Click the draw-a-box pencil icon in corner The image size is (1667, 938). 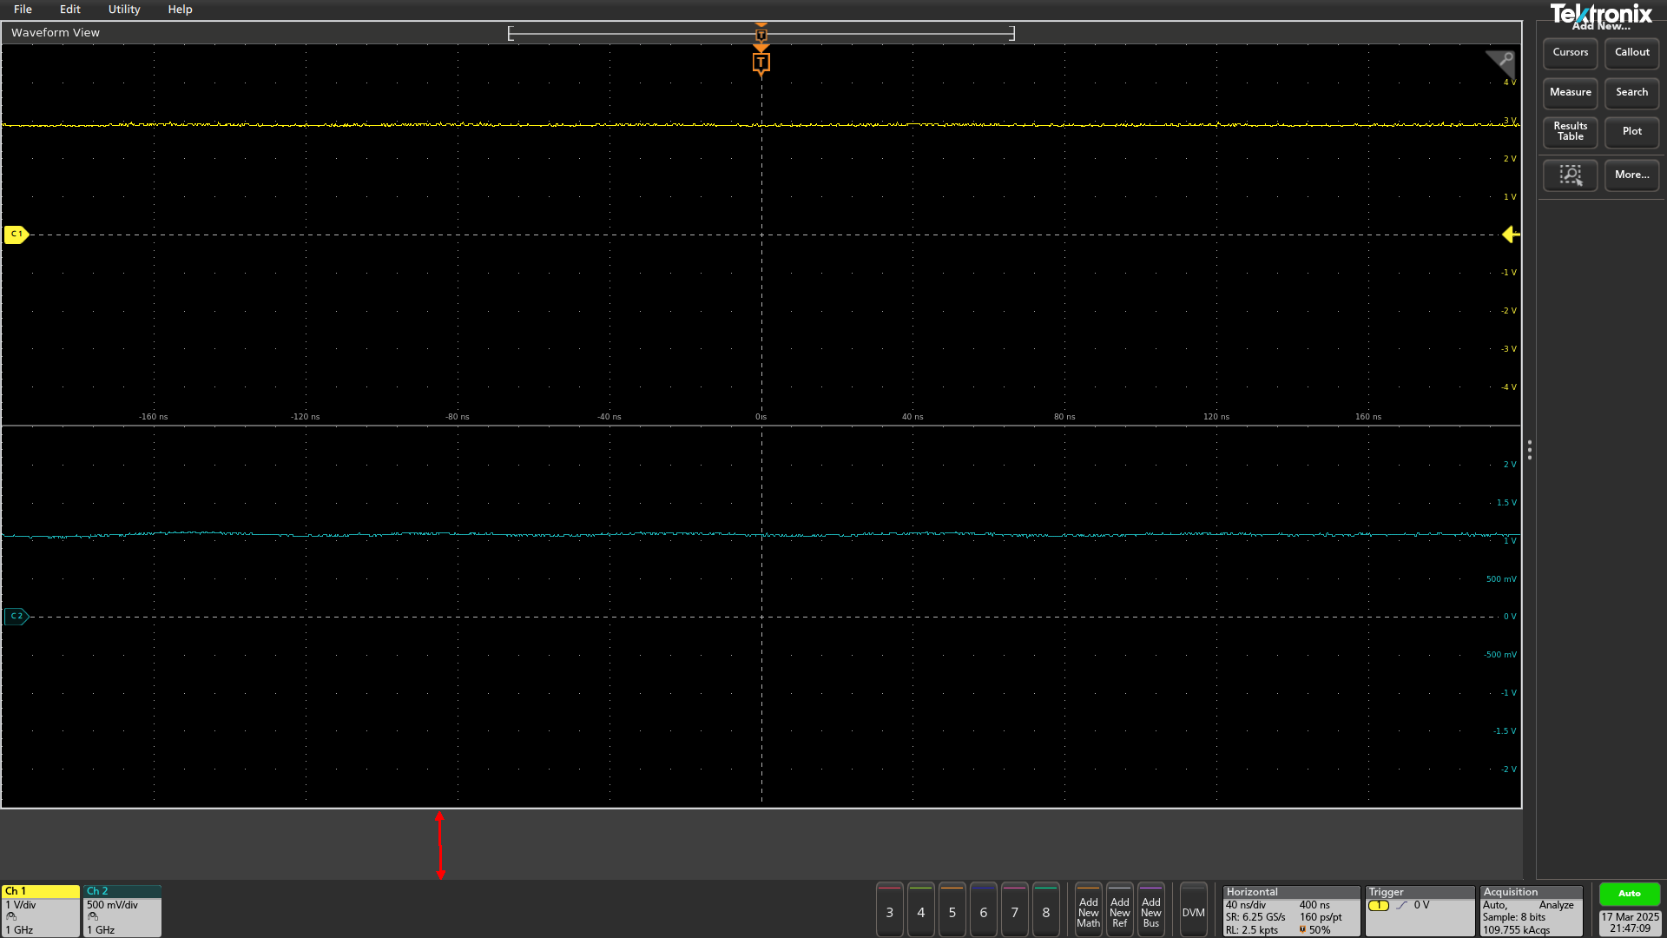click(x=1500, y=61)
